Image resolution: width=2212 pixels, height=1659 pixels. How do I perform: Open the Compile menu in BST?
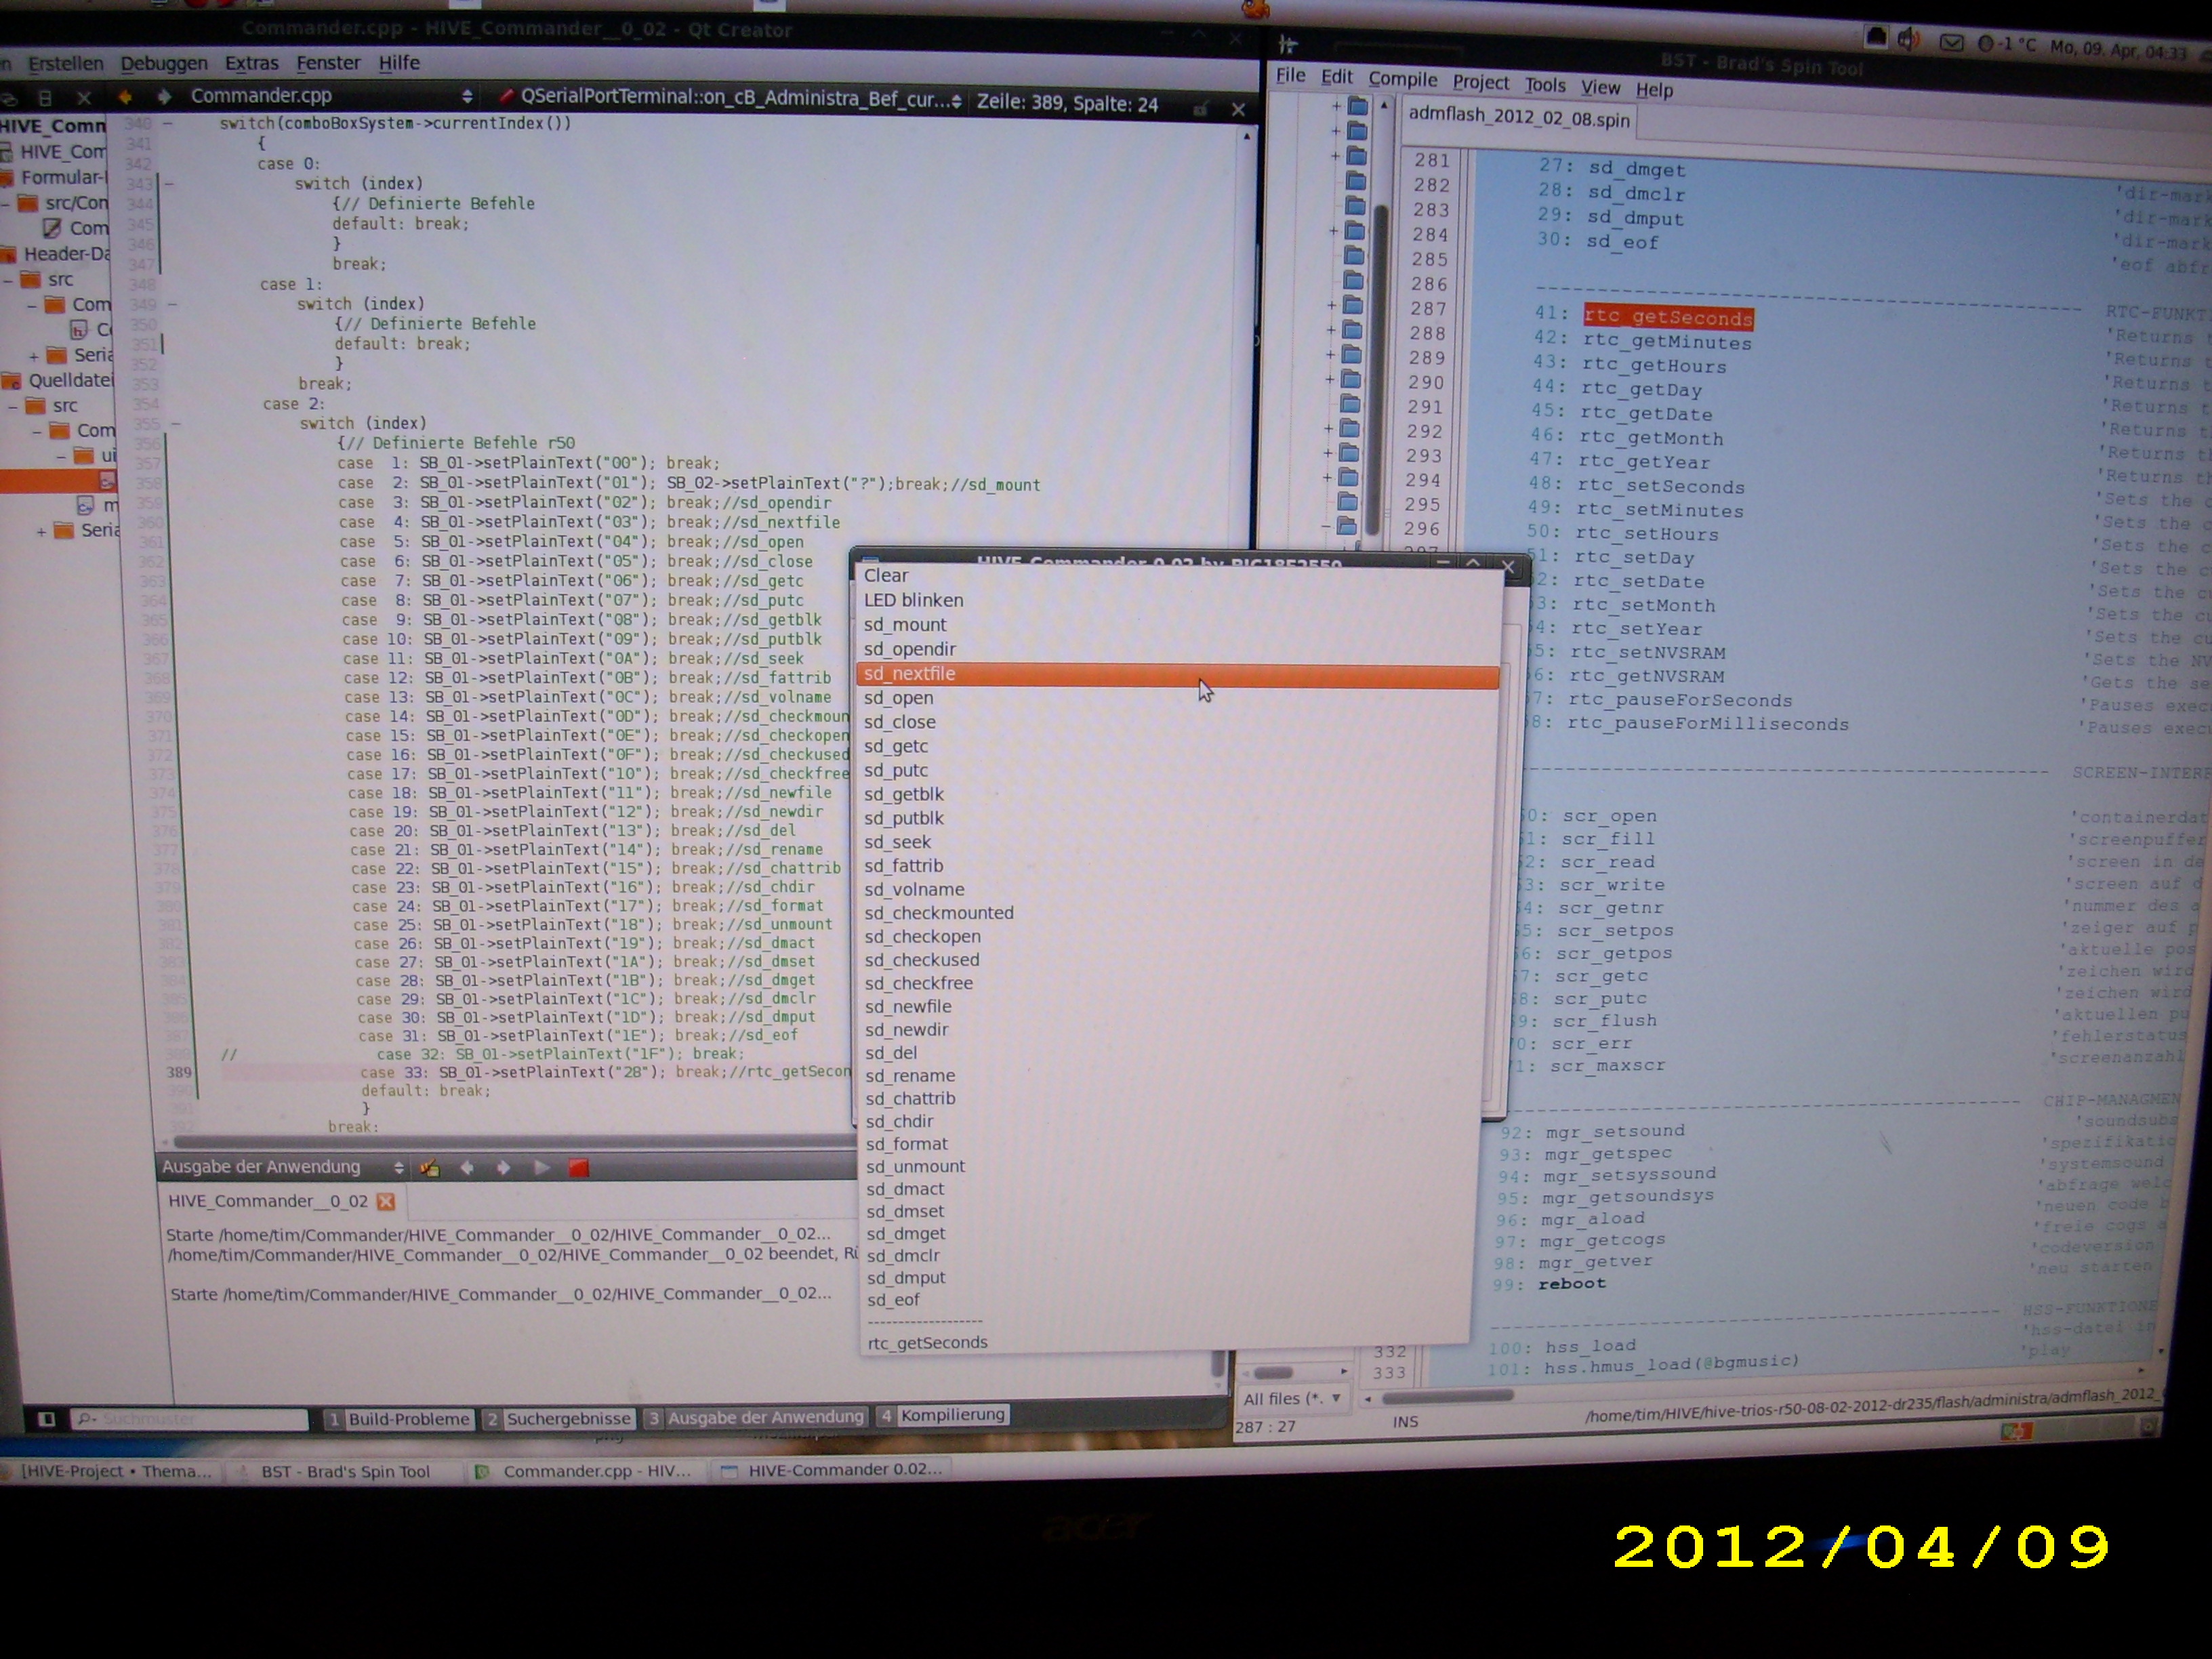point(1402,80)
